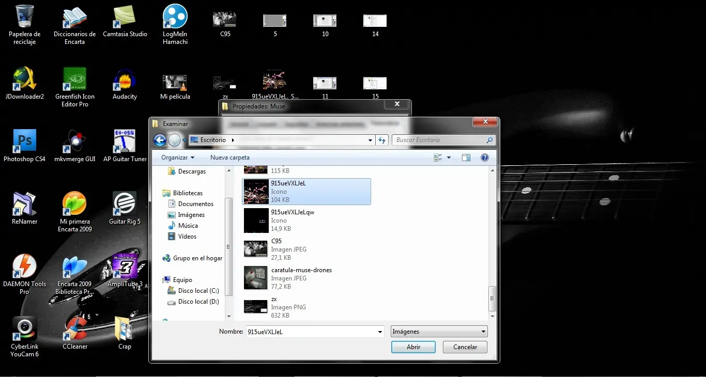Click the file list vertical scrollbar thumb

click(493, 298)
